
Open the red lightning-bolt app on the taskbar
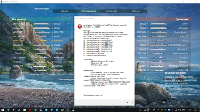30,110
